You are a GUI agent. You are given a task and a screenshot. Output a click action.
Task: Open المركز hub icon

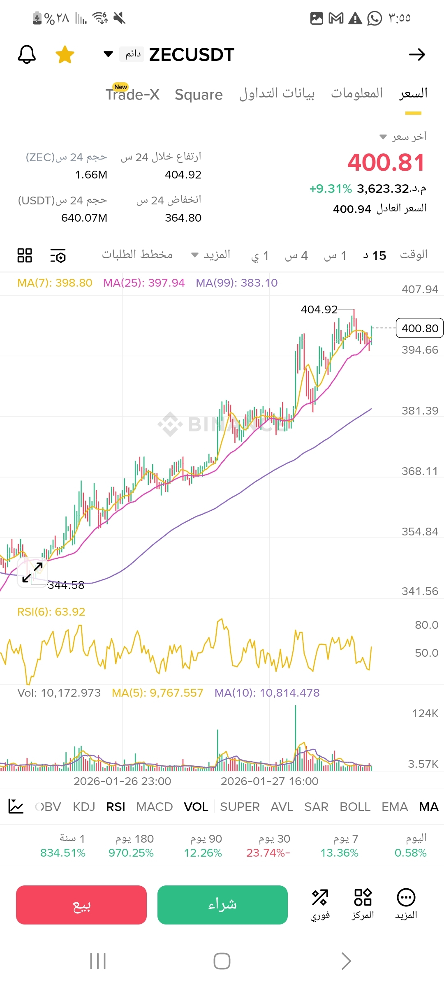[x=363, y=905]
